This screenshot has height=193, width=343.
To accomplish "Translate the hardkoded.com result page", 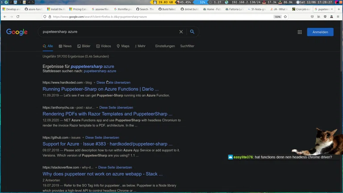I will pyautogui.click(x=113, y=83).
